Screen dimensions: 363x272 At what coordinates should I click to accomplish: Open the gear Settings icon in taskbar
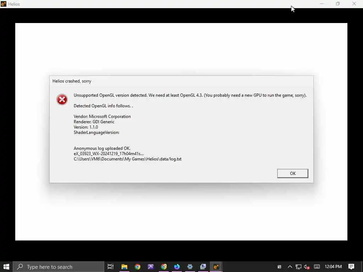point(190,267)
